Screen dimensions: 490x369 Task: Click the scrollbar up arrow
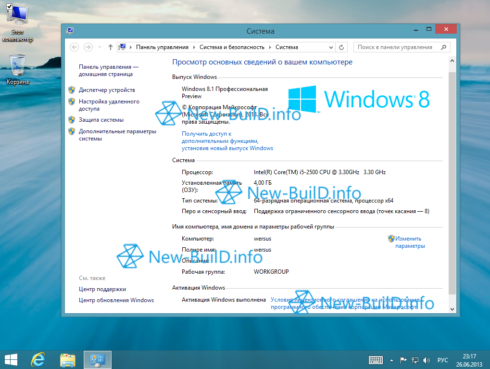(x=452, y=61)
